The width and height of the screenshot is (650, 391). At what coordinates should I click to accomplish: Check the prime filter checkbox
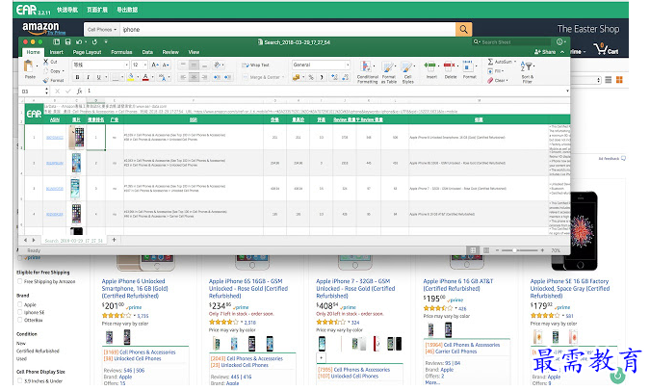click(19, 258)
